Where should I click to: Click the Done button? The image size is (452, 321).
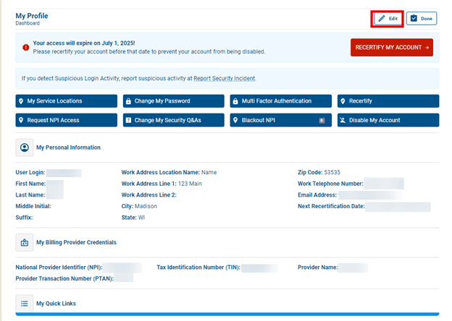(x=422, y=19)
